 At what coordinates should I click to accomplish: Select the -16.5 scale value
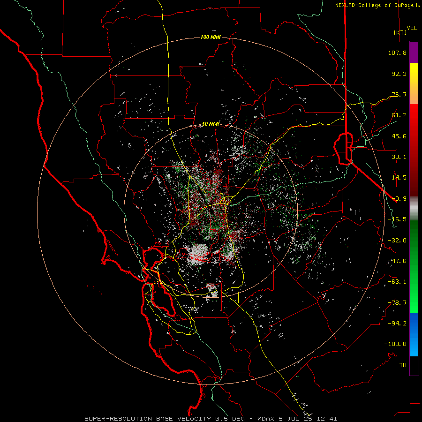[397, 219]
